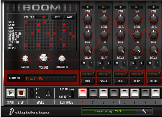The image size is (162, 117).
Task: Click the last Open HH step in the grid
Action: point(73,36)
